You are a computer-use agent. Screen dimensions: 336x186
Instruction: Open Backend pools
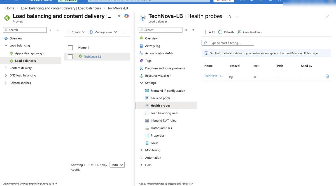(160, 98)
